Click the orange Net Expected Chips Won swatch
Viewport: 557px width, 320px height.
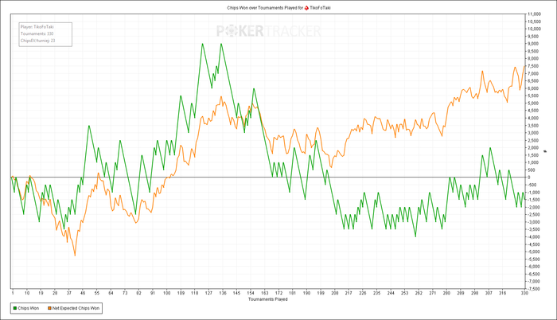pyautogui.click(x=49, y=308)
